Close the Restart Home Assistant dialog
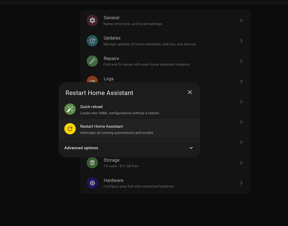 190,92
